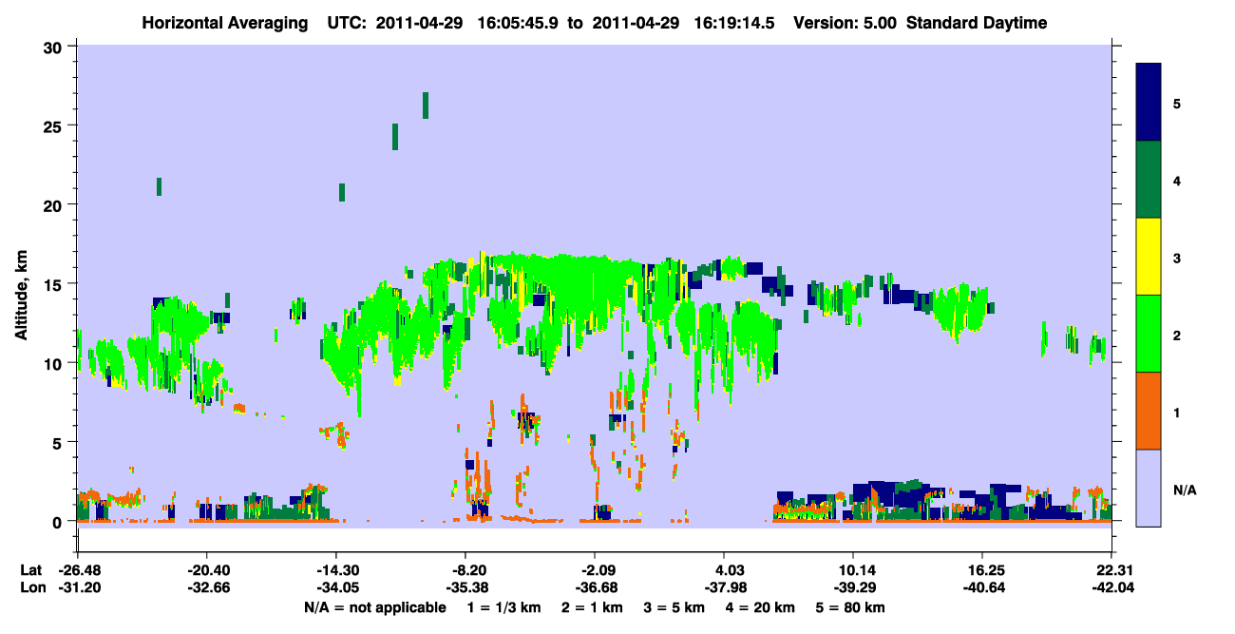
Task: Click the 'Lat' axis row label
Action: pos(30,569)
